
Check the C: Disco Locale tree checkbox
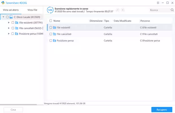click(7, 17)
